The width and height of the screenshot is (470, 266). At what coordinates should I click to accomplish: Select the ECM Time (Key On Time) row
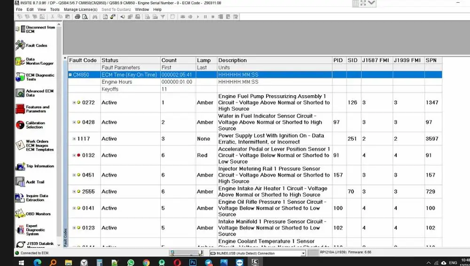point(255,75)
